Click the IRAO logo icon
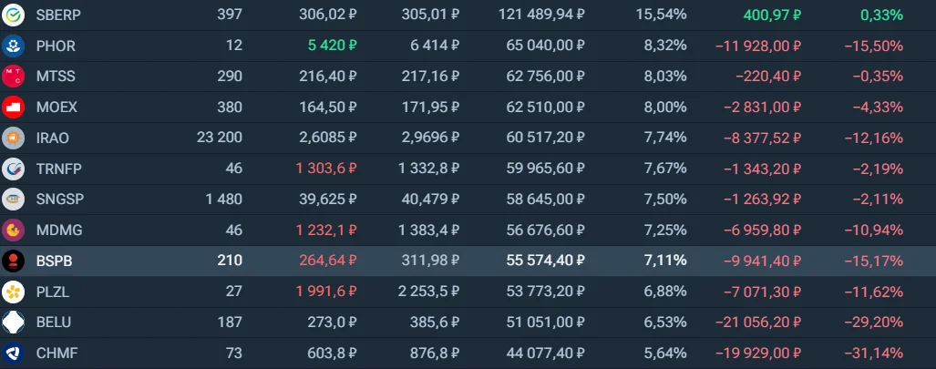The width and height of the screenshot is (936, 369). coord(13,138)
